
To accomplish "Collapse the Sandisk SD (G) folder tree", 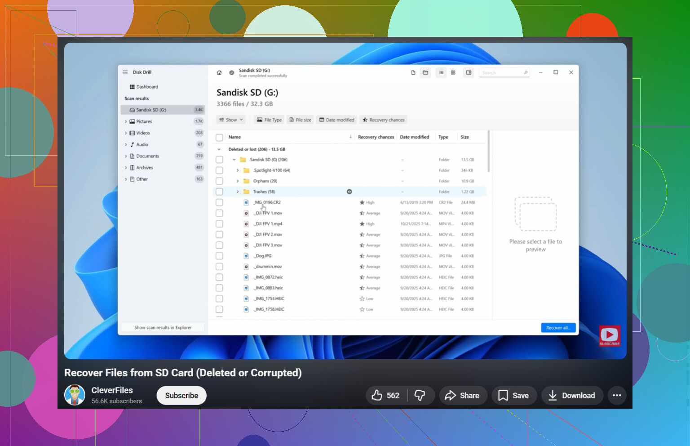I will pyautogui.click(x=234, y=160).
